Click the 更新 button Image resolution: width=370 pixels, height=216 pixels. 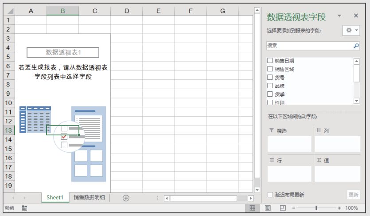tap(353, 195)
